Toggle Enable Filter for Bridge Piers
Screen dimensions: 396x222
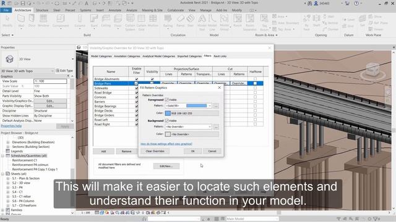[x=136, y=83]
